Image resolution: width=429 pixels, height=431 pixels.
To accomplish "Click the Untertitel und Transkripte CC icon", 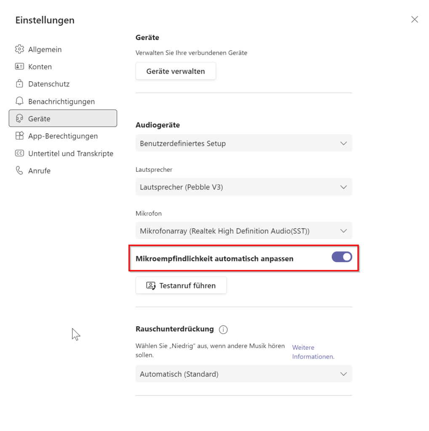I will coord(19,153).
